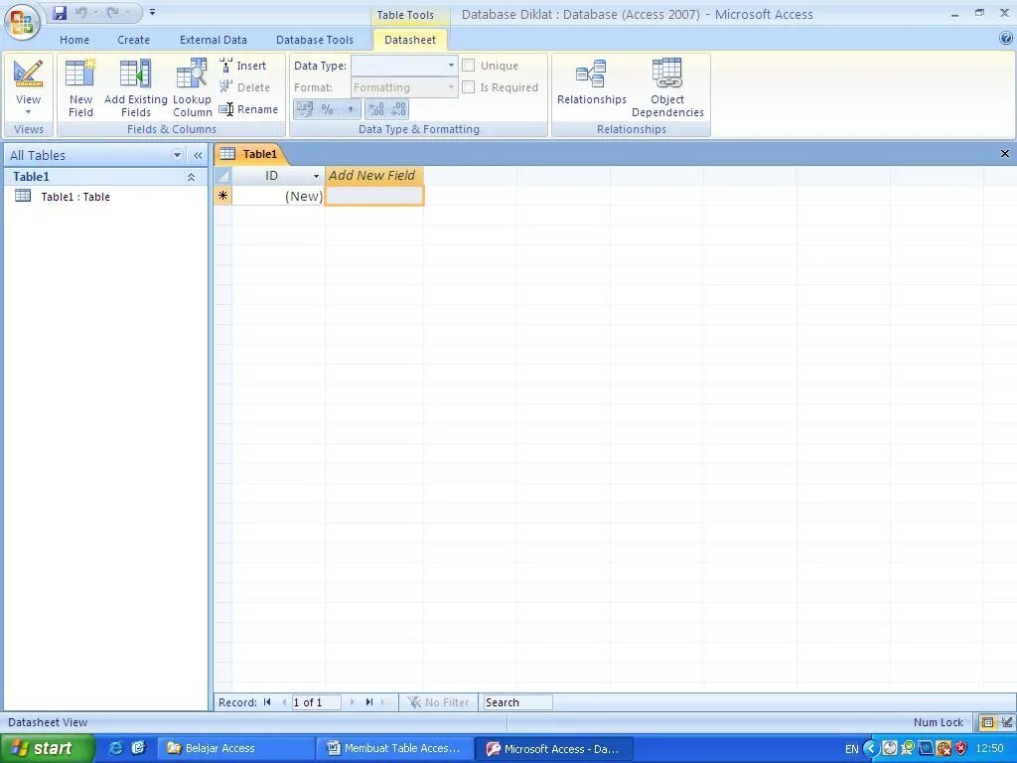Click Microsoft Access taskbar button

coord(552,748)
